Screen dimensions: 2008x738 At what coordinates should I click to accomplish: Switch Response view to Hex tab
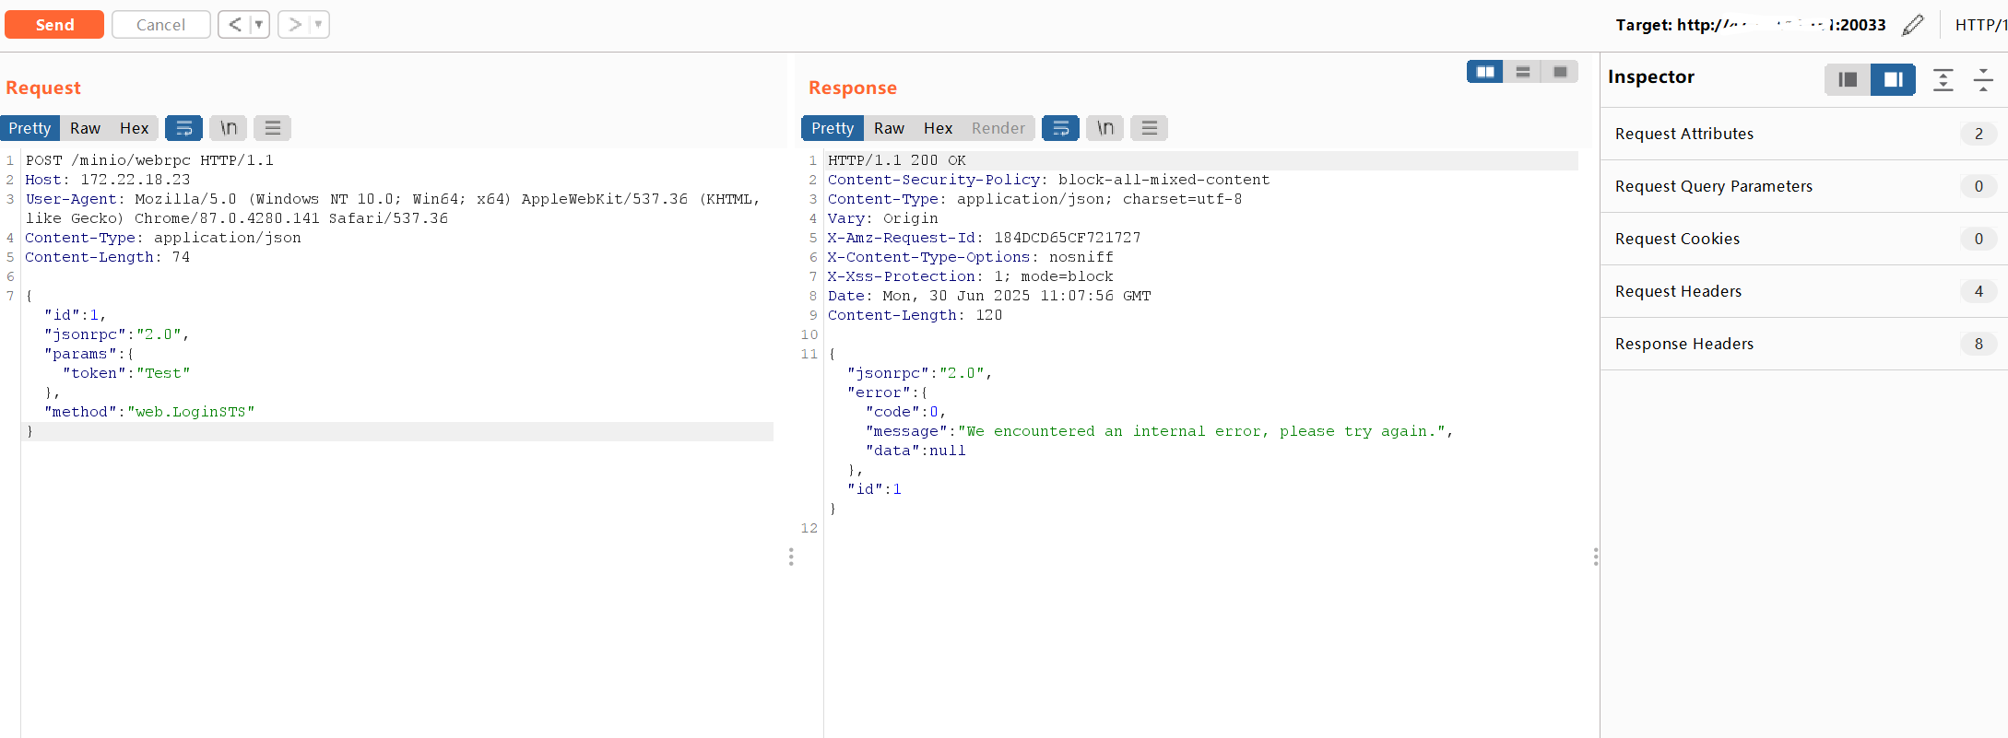938,128
